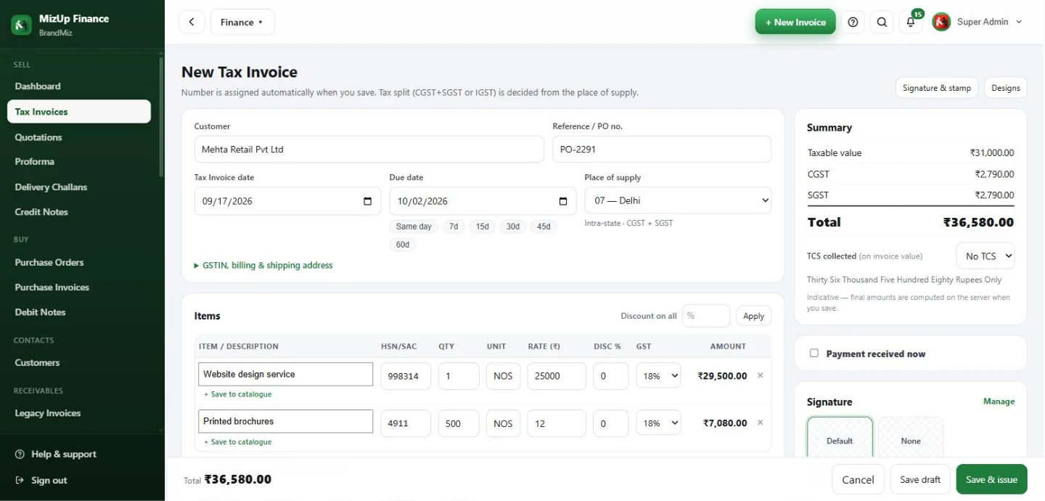Screen dimensions: 1045x501
Task: Click the Customer field with Mehta Retail
Action: pos(369,150)
